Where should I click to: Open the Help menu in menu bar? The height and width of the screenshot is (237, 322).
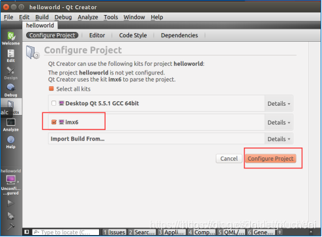point(157,17)
